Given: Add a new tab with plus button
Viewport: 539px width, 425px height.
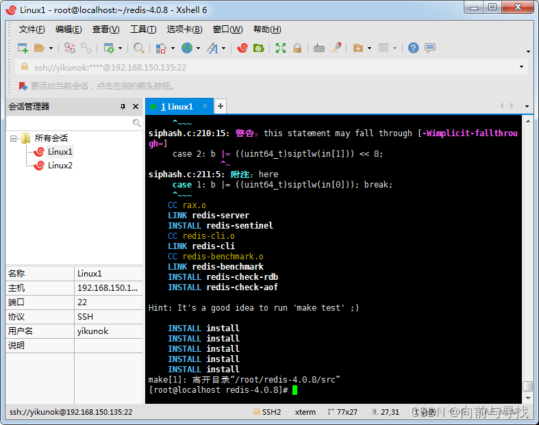Looking at the screenshot, I should [221, 106].
